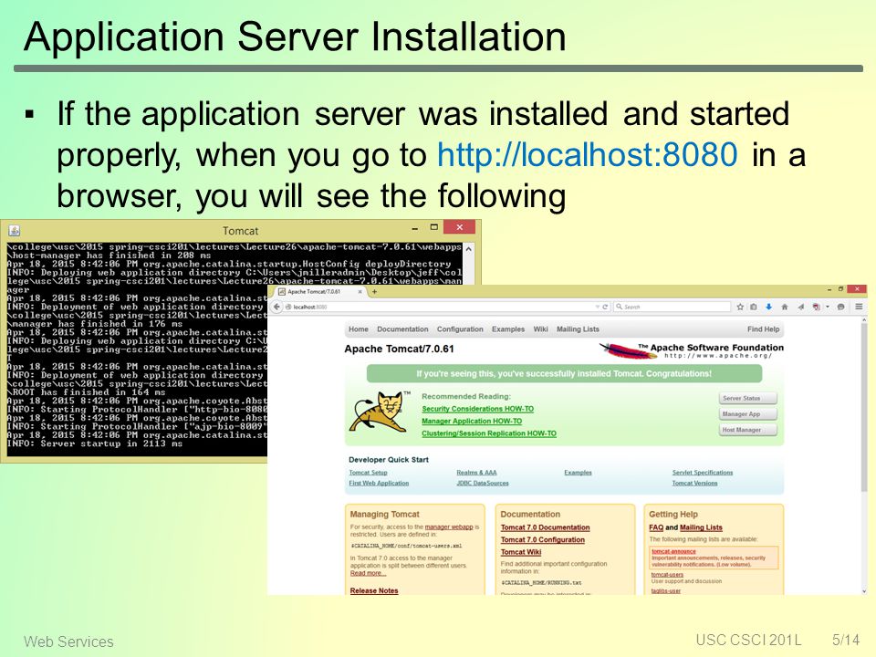876x657 pixels.
Task: Open the tomcat-announce mailing list link
Action: coord(673,551)
